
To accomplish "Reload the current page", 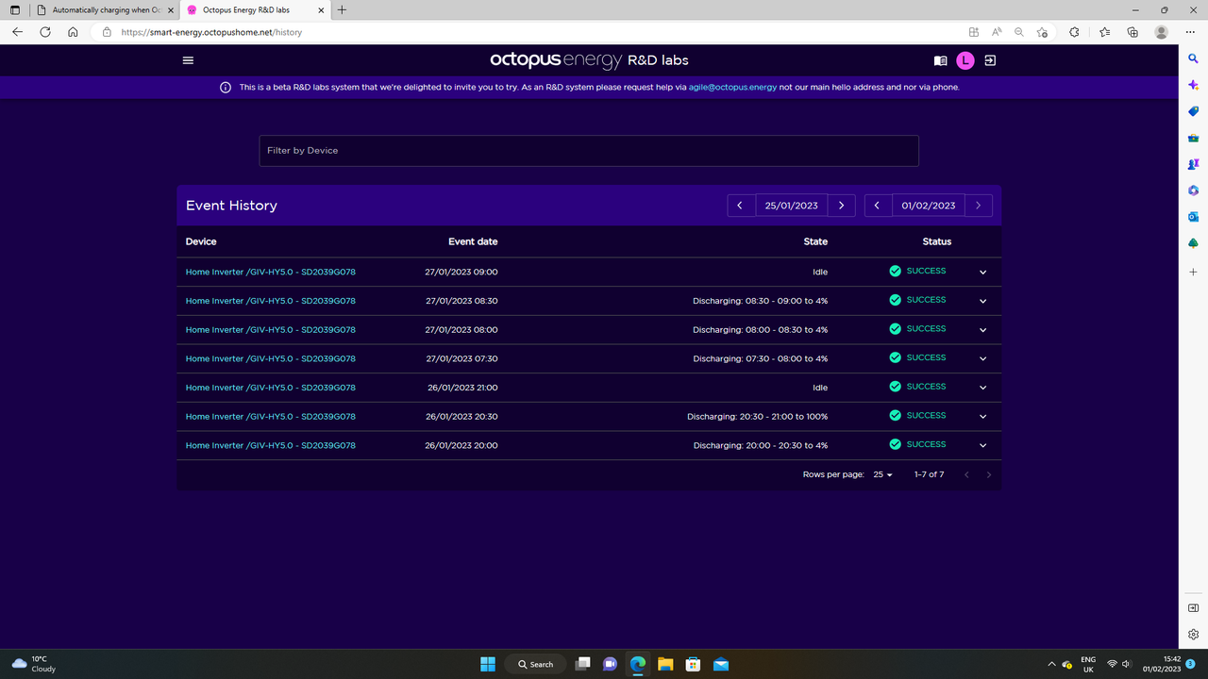I will 45,32.
